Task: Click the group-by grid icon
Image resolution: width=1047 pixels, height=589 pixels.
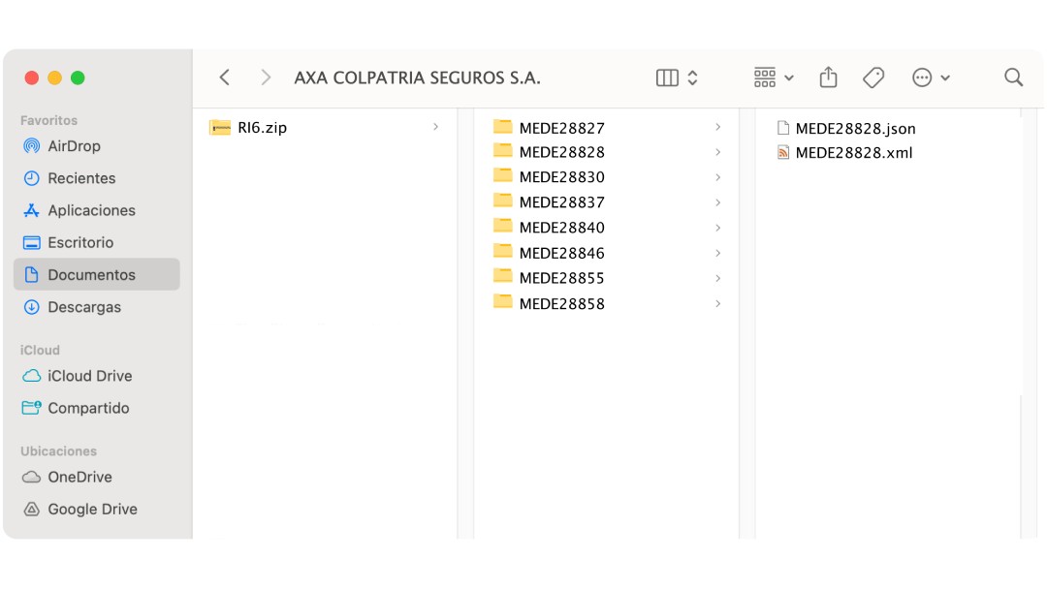Action: [765, 77]
